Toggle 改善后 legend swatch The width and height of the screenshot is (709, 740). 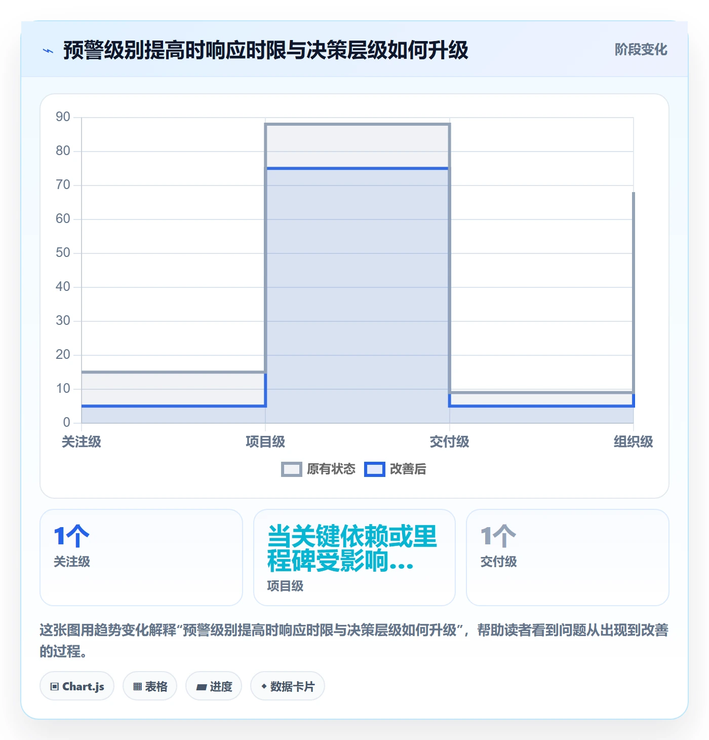pyautogui.click(x=375, y=469)
